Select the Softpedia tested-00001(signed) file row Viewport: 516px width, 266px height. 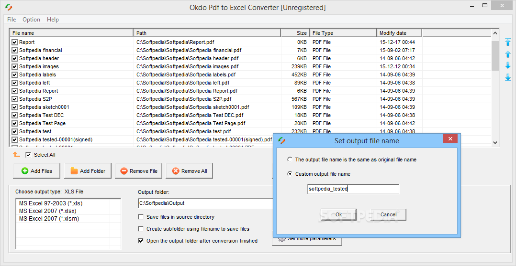tap(142, 139)
